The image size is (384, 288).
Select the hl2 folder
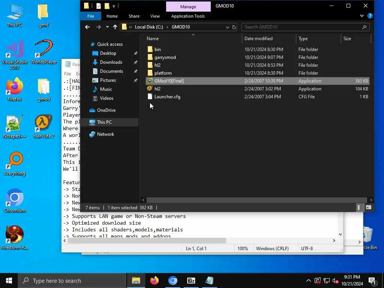[257, 65]
